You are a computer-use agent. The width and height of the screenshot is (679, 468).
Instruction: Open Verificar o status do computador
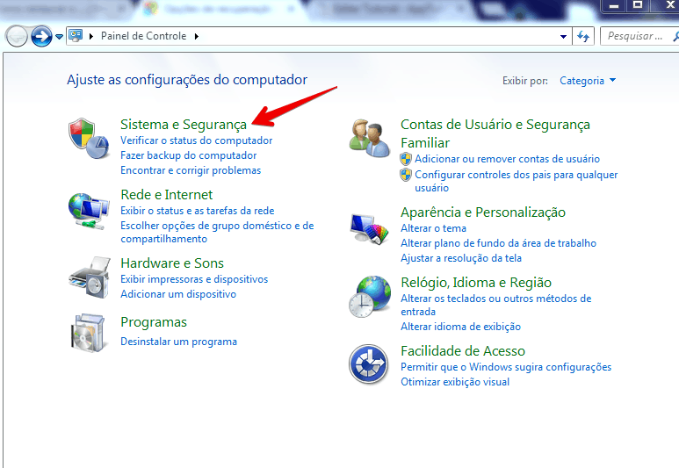pos(196,140)
